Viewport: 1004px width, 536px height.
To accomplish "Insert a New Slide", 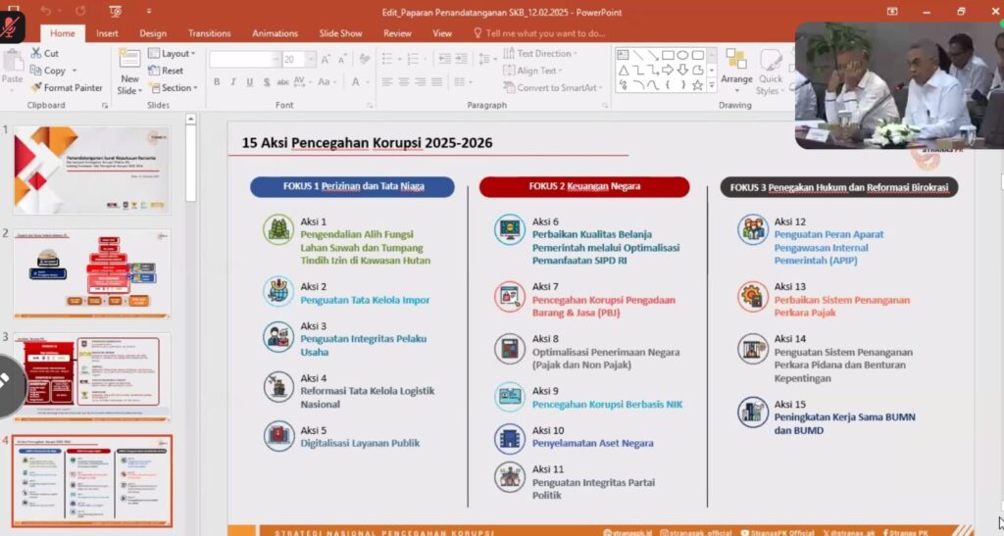I will click(x=129, y=73).
